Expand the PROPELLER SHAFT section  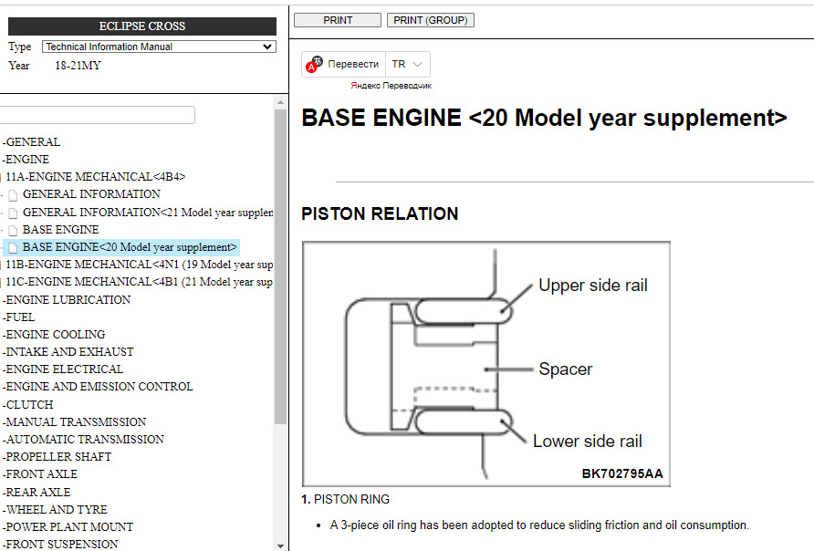click(57, 456)
